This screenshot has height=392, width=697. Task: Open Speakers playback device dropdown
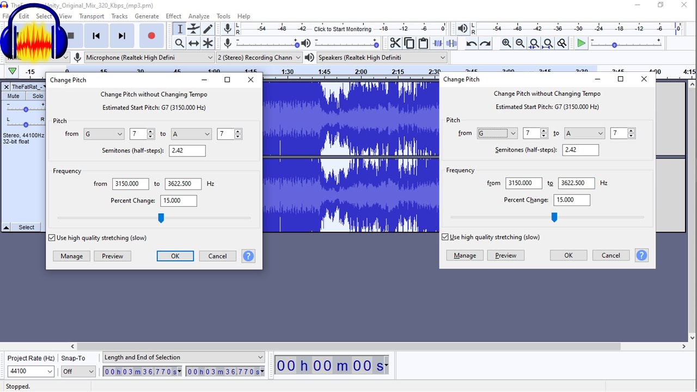pos(382,57)
